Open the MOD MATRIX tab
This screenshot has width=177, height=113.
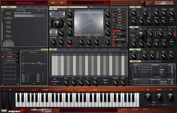[135, 61]
